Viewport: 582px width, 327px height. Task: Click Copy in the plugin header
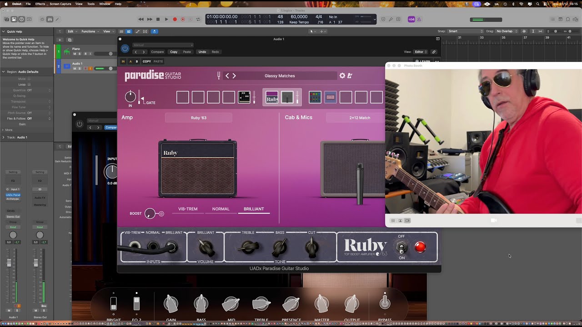174,52
